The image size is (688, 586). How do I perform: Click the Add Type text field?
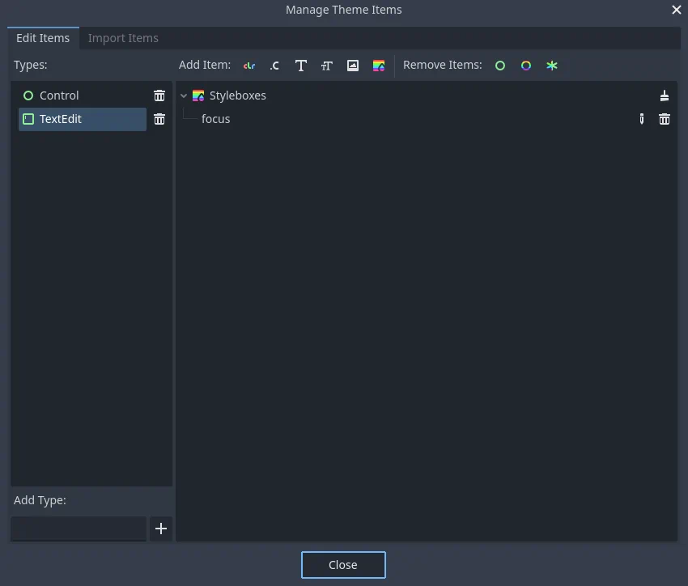79,529
